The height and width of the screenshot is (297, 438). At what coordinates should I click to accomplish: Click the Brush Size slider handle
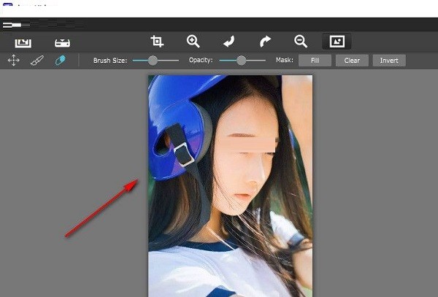[153, 61]
